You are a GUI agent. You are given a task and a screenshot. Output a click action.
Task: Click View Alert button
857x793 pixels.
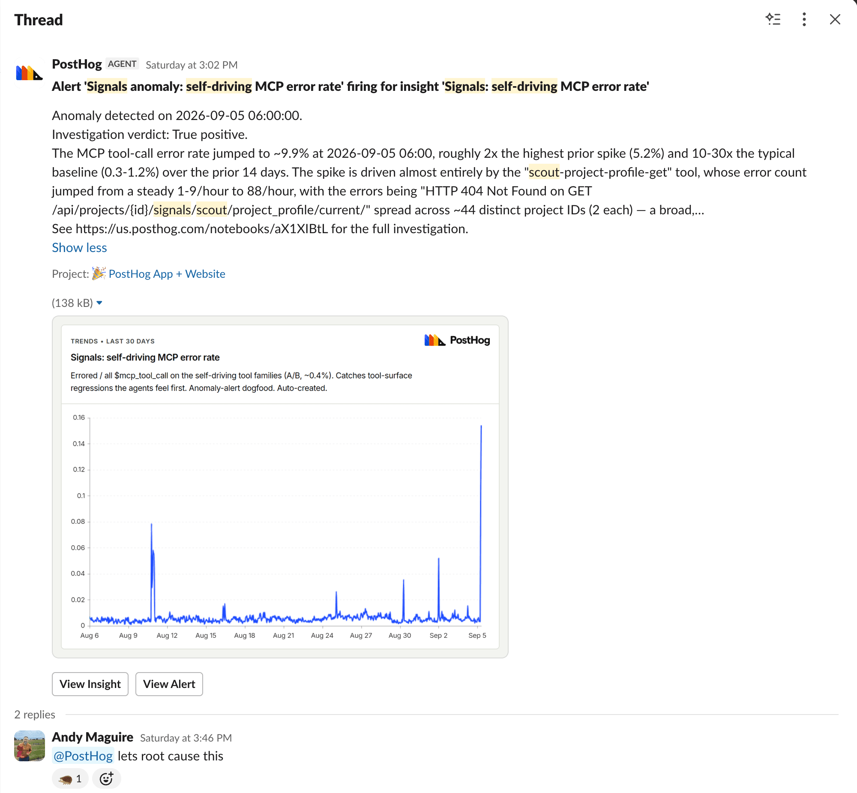coord(169,684)
